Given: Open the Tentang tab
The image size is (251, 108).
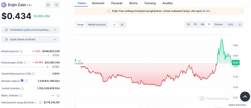Looking at the screenshot, I should 150,3.
